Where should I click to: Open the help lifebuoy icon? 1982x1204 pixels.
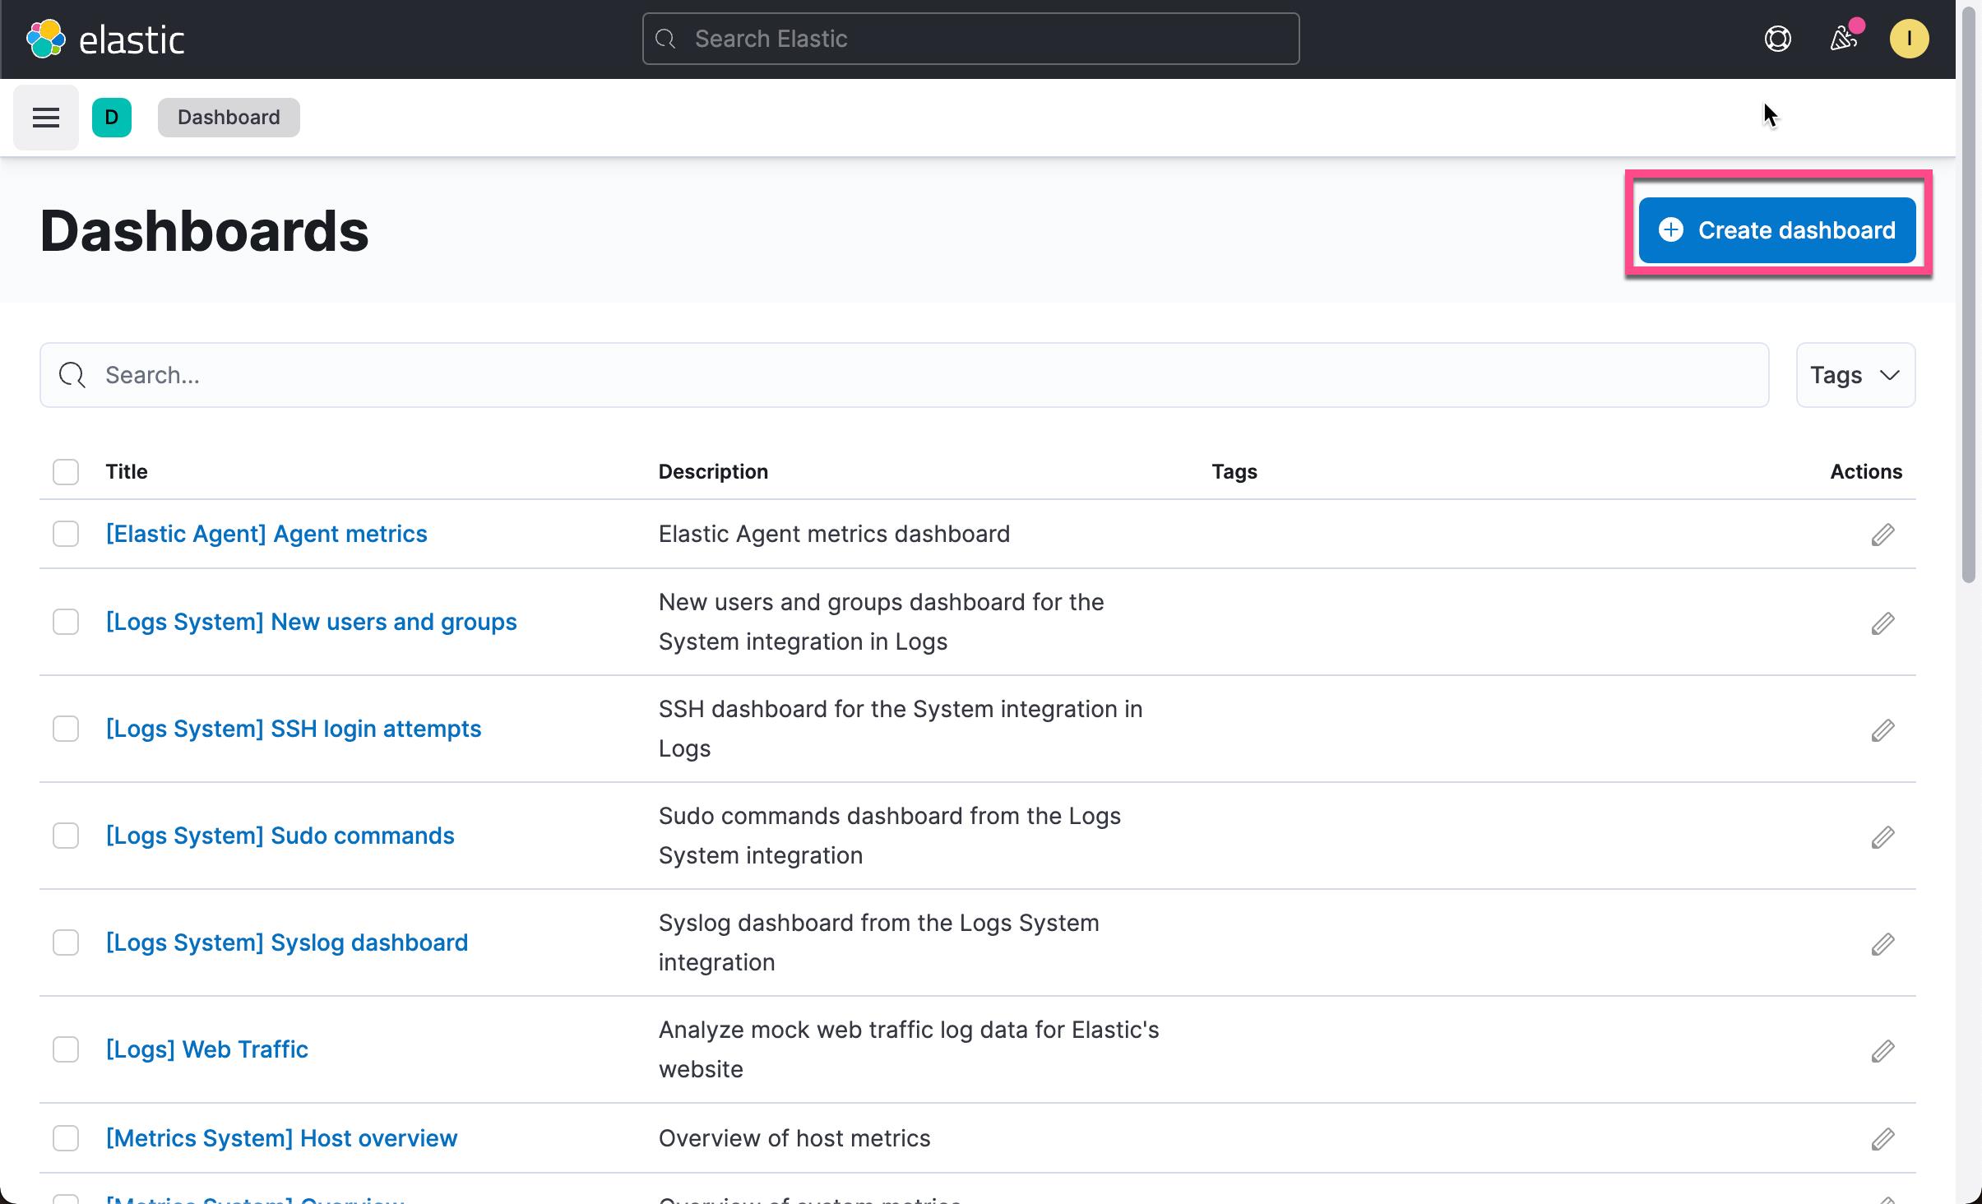[x=1778, y=39]
